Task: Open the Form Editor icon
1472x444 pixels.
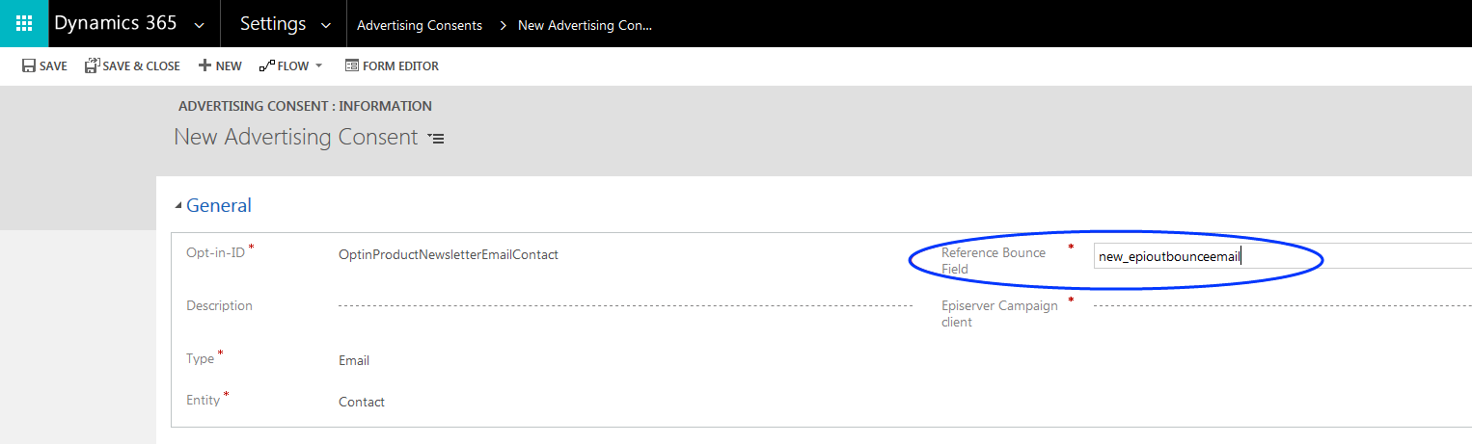Action: (x=352, y=66)
